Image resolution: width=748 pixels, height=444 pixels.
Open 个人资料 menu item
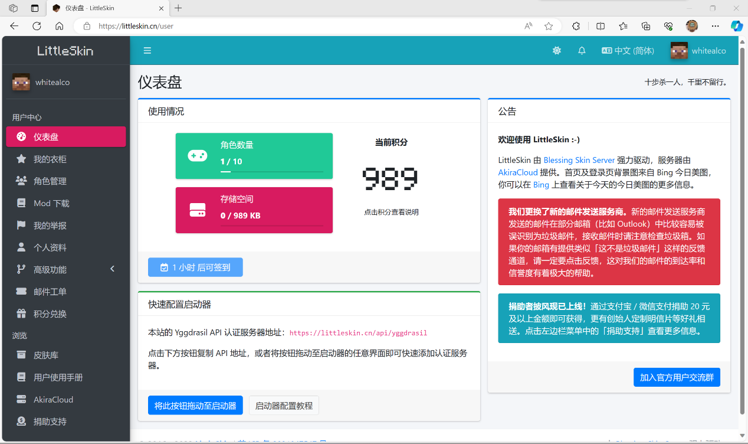66,247
